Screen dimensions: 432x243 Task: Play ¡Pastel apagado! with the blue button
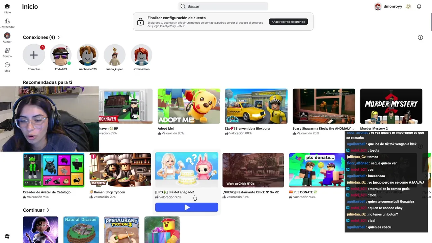click(x=187, y=207)
